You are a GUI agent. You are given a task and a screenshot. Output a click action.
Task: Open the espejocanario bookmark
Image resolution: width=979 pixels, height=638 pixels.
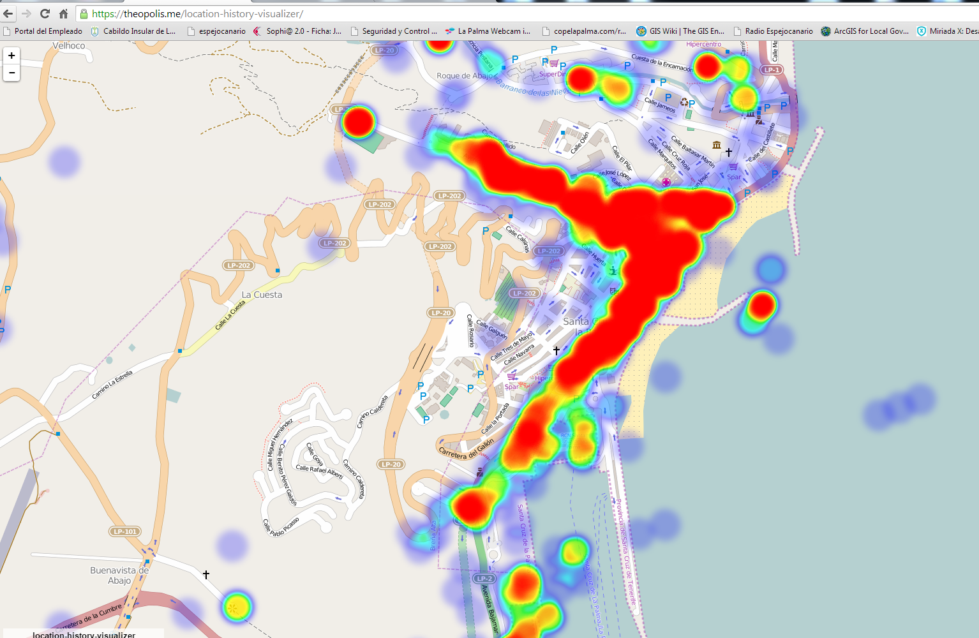pyautogui.click(x=216, y=31)
